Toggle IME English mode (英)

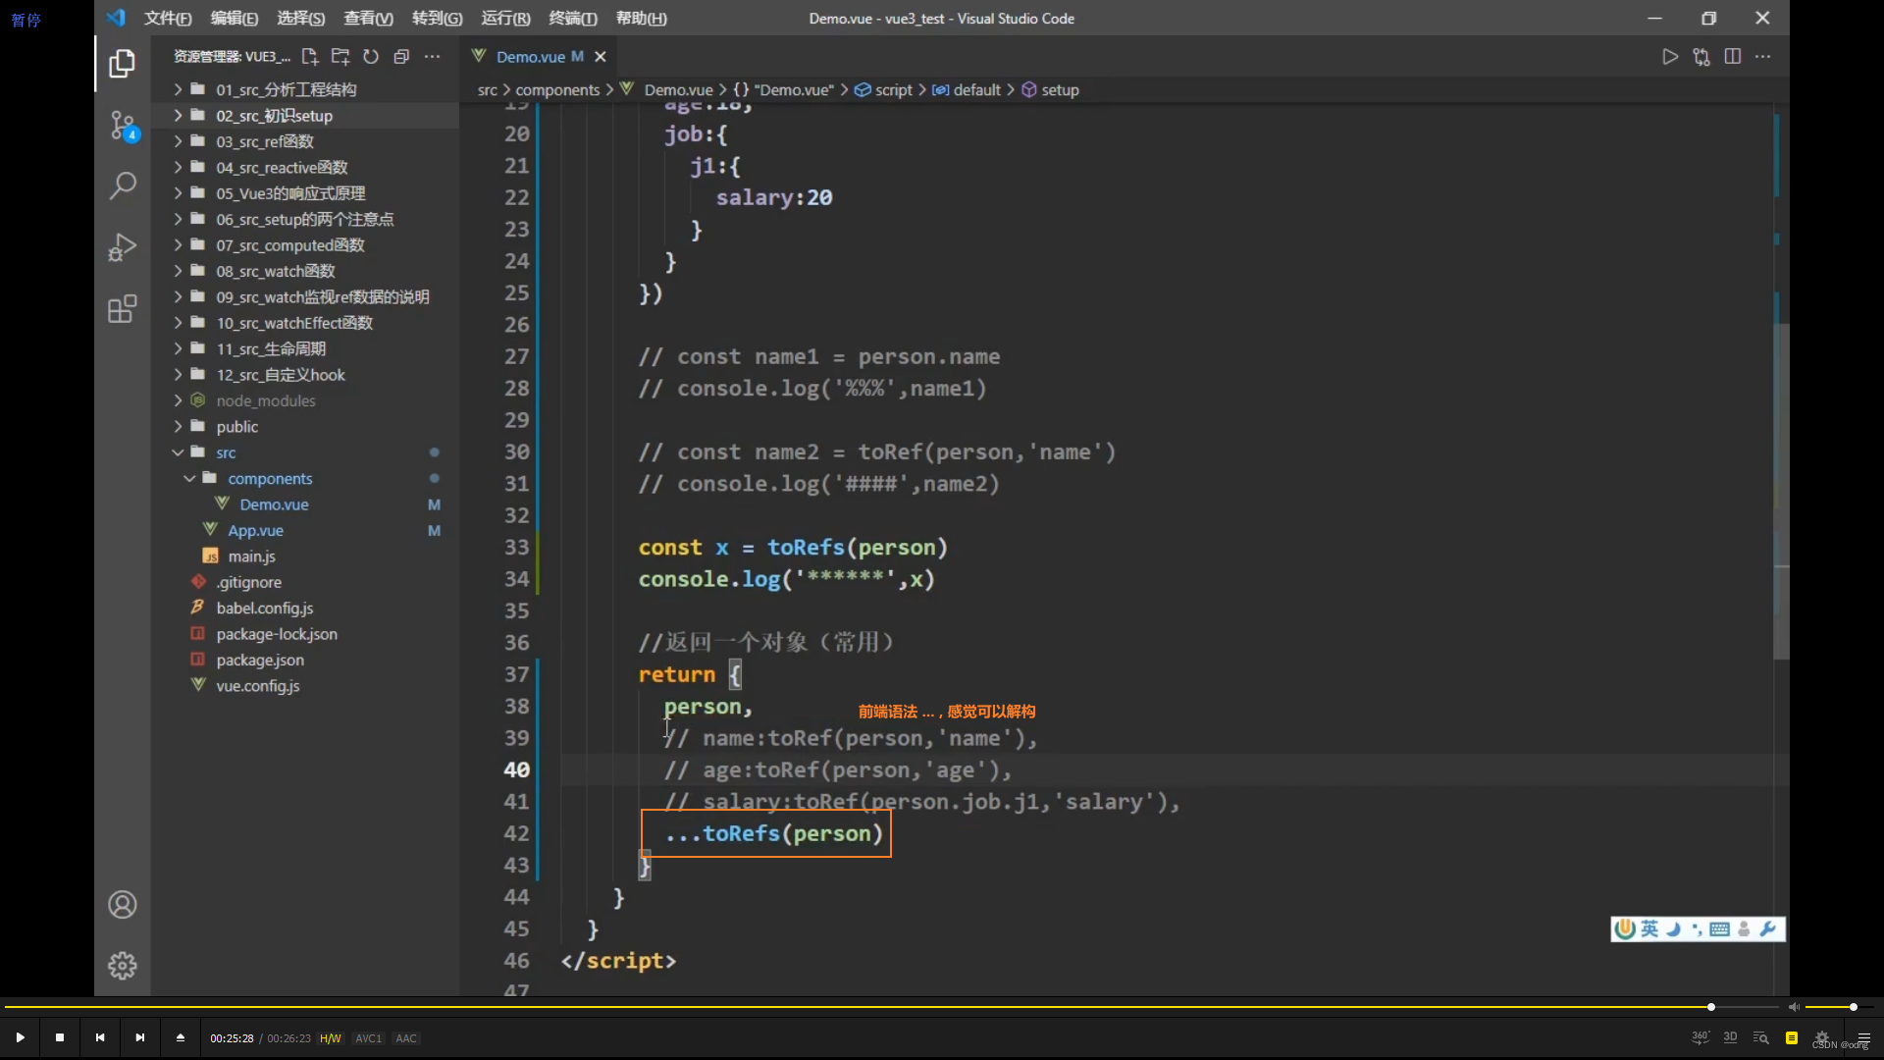tap(1649, 928)
